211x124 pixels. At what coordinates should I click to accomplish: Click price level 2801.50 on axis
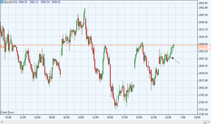coord(203,88)
